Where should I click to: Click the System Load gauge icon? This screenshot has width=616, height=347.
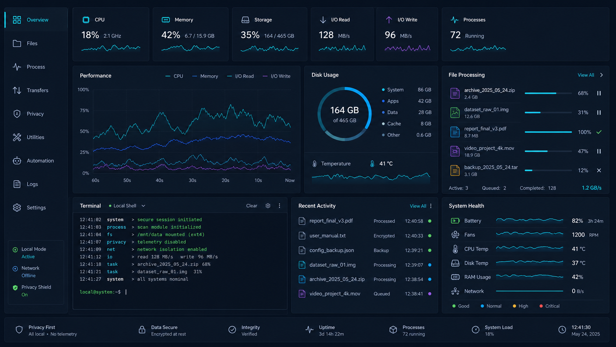pos(476,330)
